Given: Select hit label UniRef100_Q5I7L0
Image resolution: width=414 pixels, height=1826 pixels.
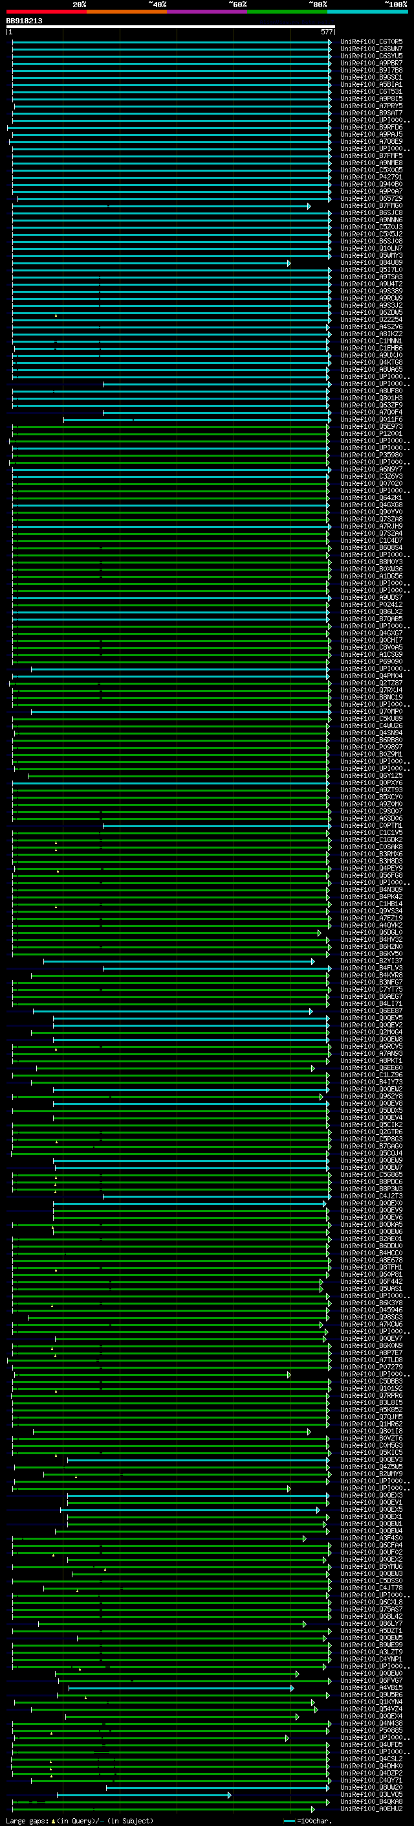Looking at the screenshot, I should [371, 270].
